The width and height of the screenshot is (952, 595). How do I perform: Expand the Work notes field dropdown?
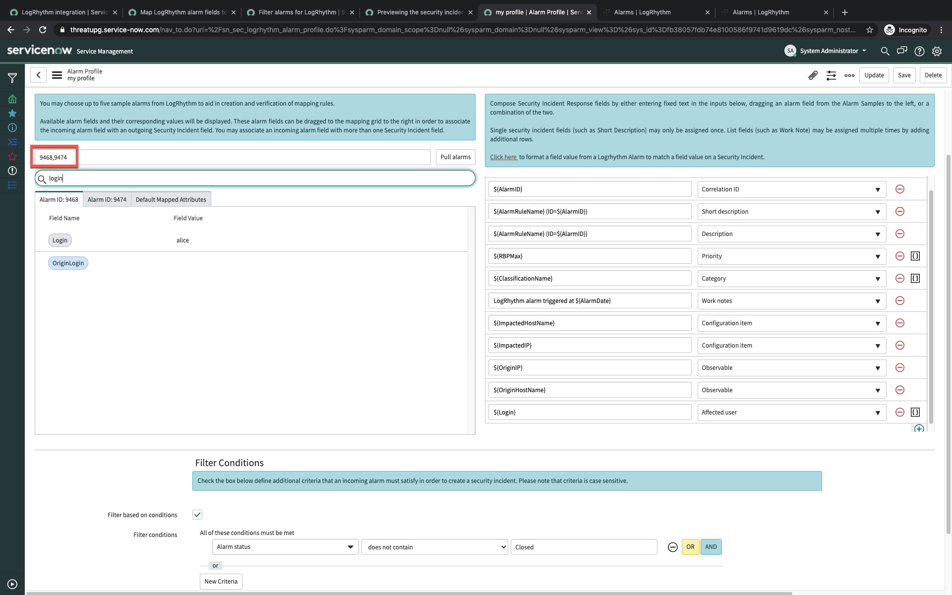point(791,301)
